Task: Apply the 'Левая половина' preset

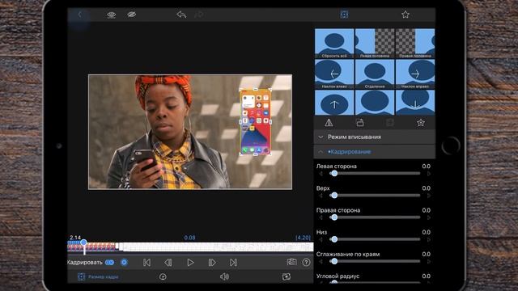Action: pyautogui.click(x=375, y=43)
